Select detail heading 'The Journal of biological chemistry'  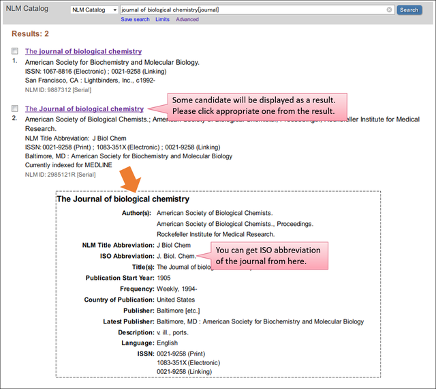(123, 199)
